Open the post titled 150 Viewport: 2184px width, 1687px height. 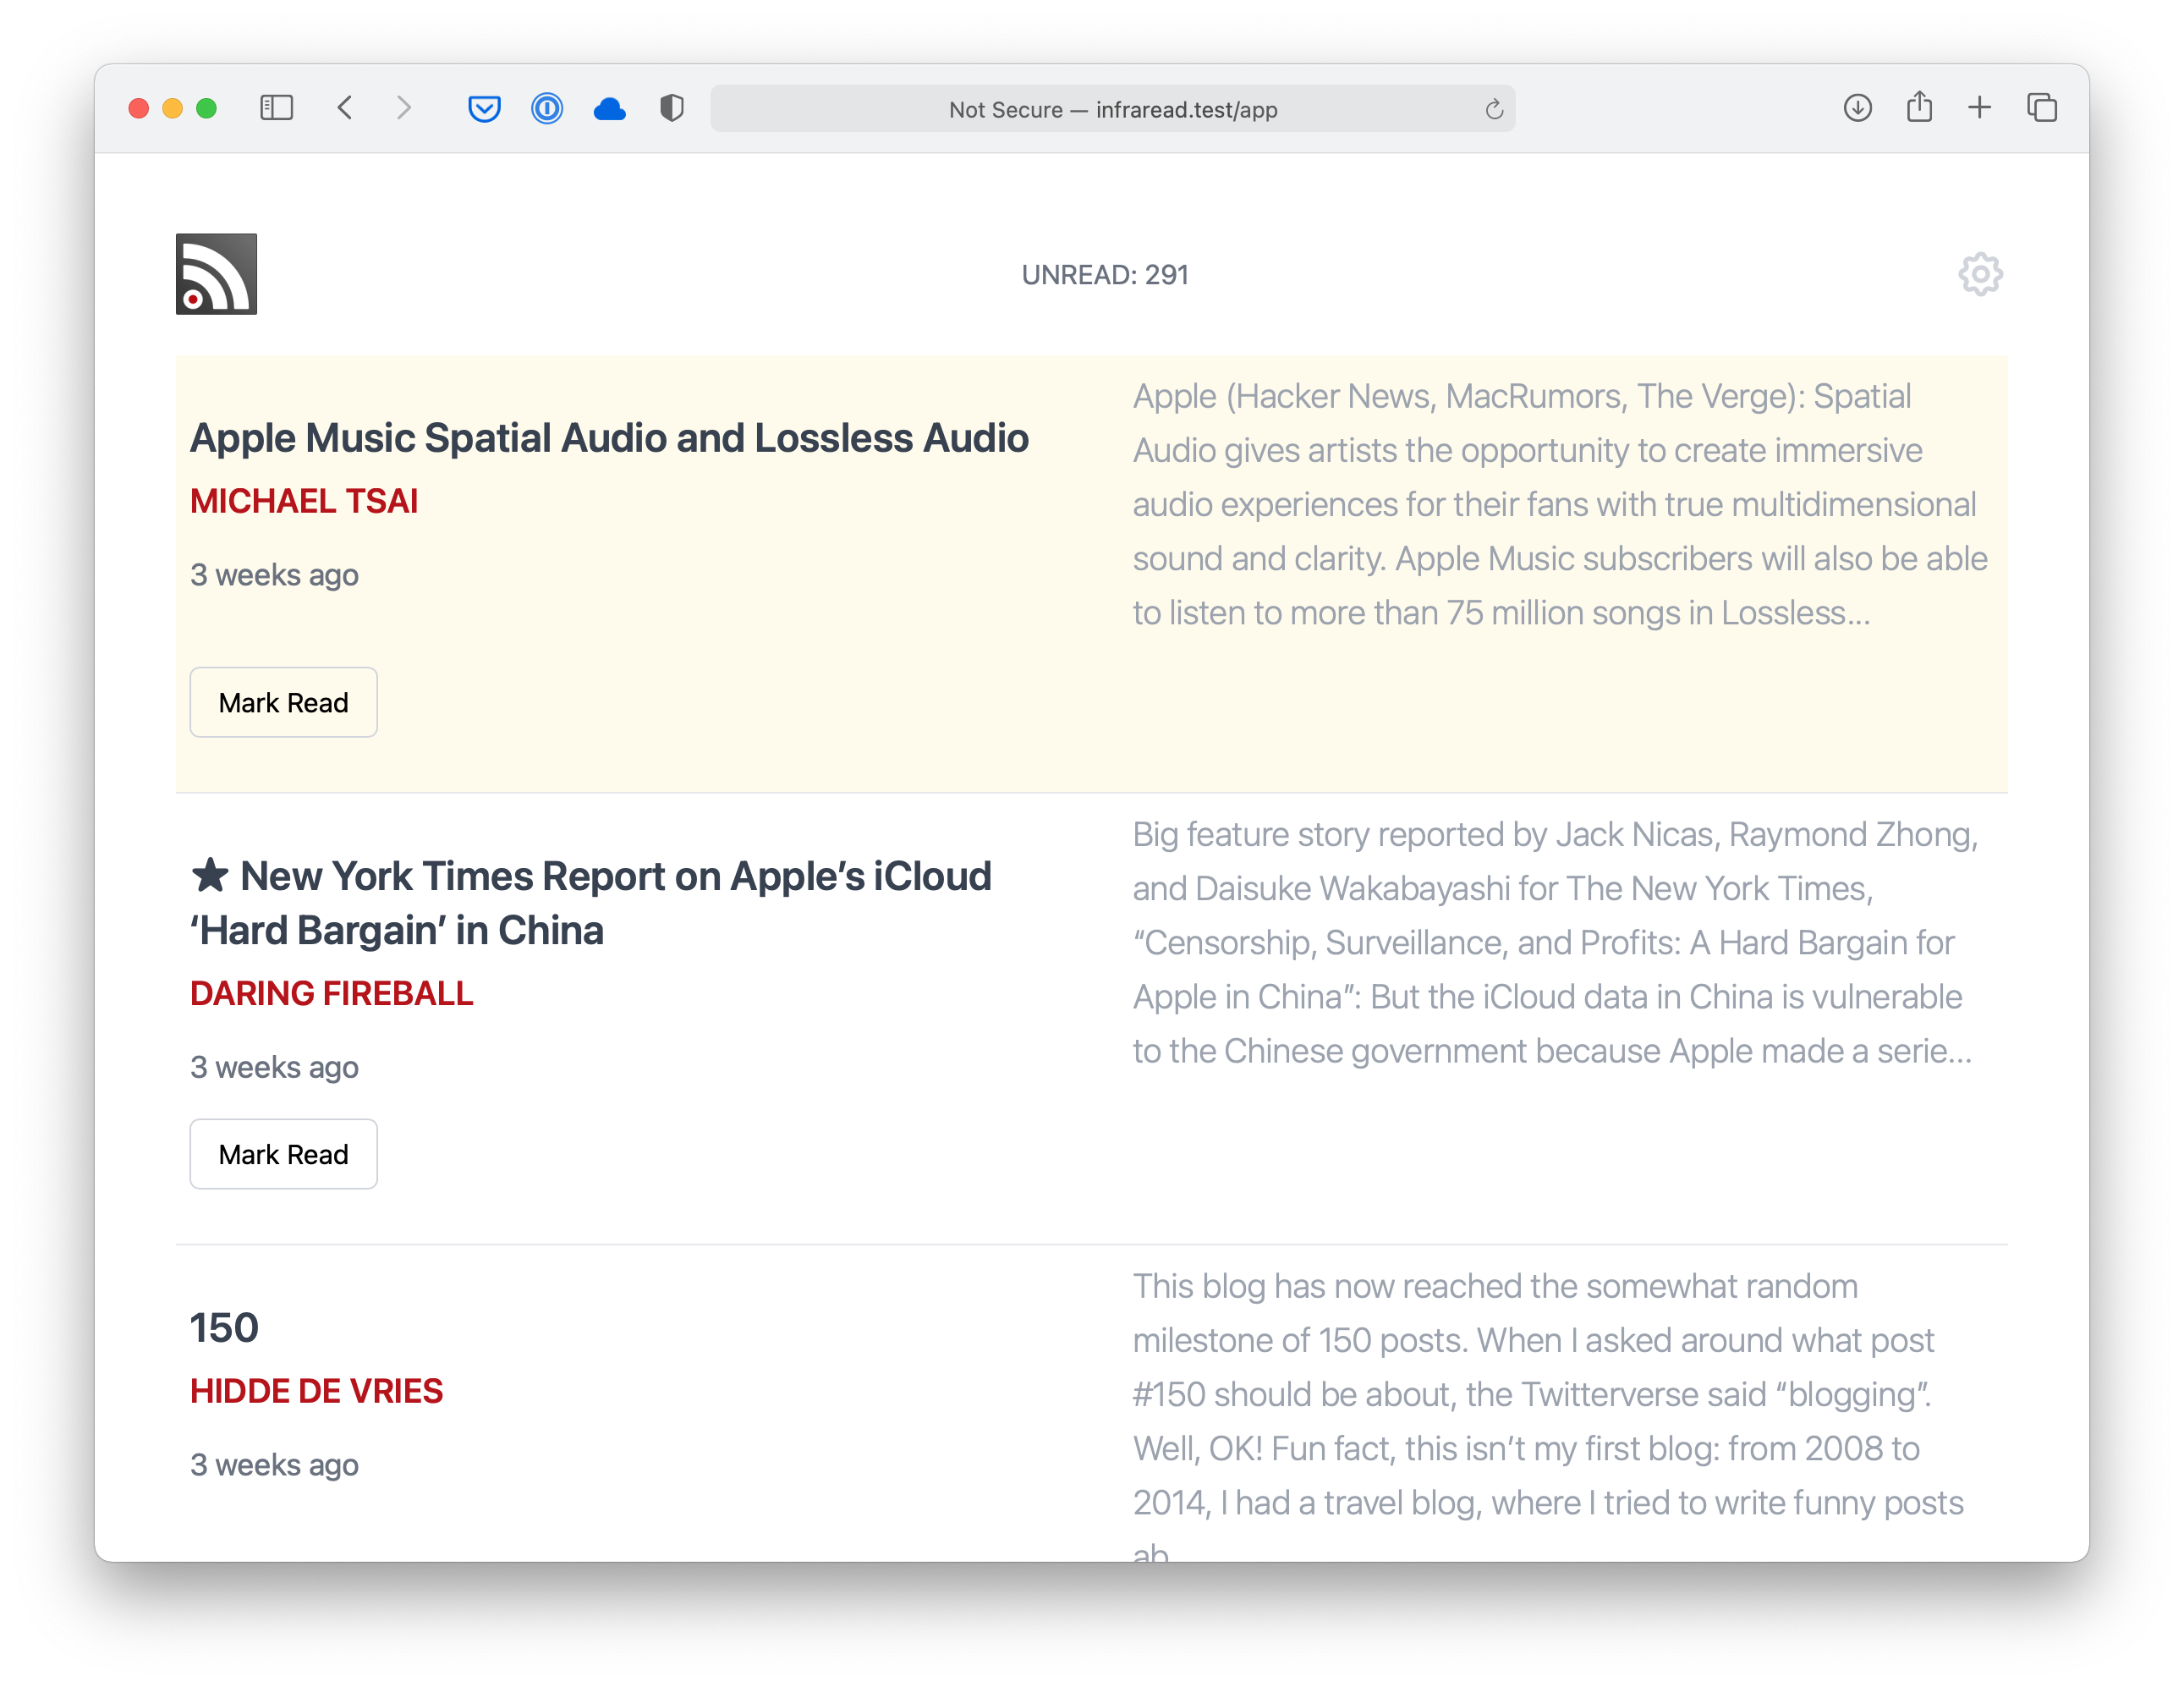tap(224, 1328)
